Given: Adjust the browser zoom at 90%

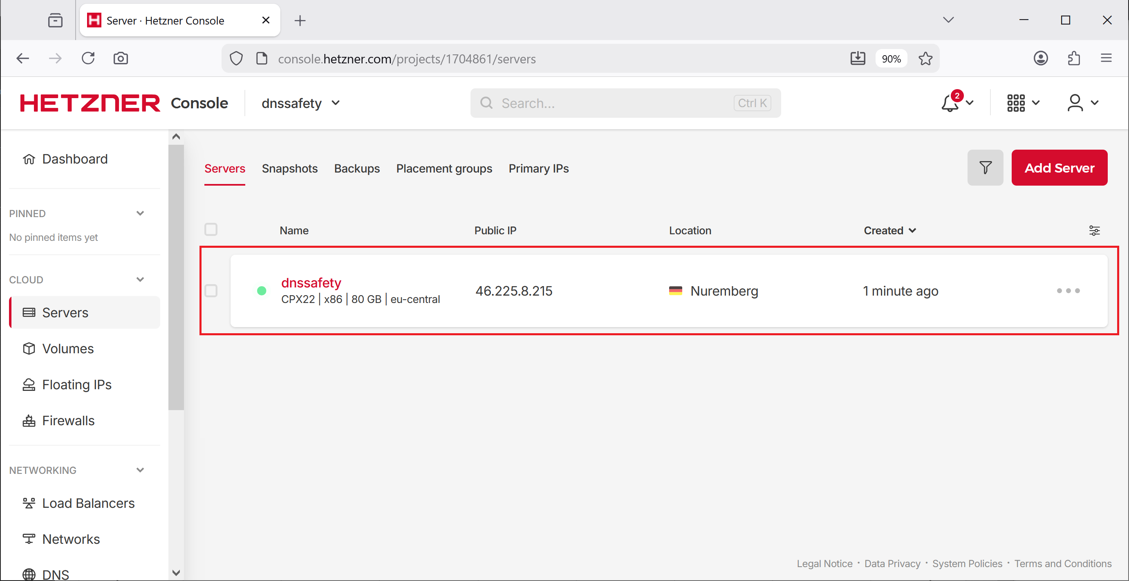Looking at the screenshot, I should click(891, 58).
